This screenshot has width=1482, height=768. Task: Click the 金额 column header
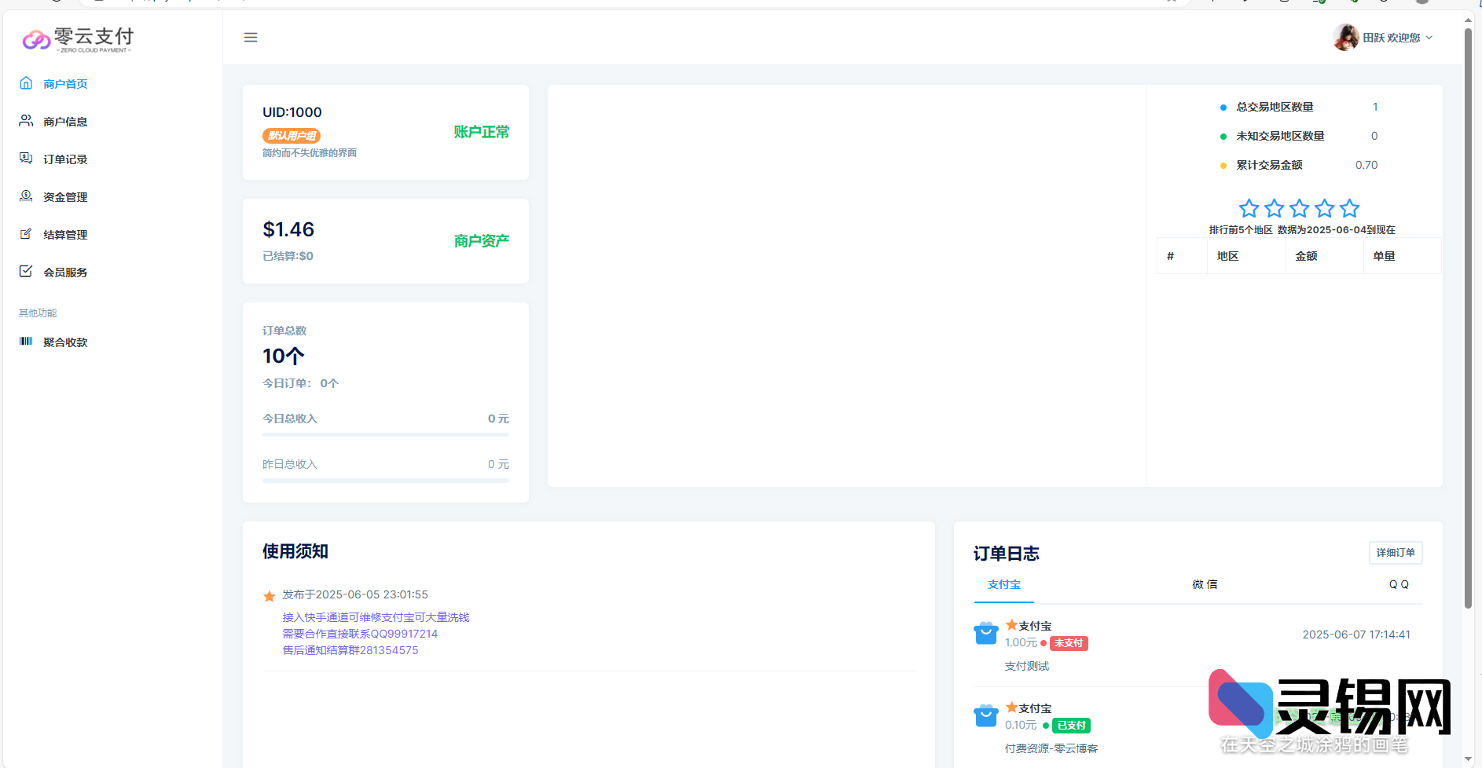tap(1306, 256)
